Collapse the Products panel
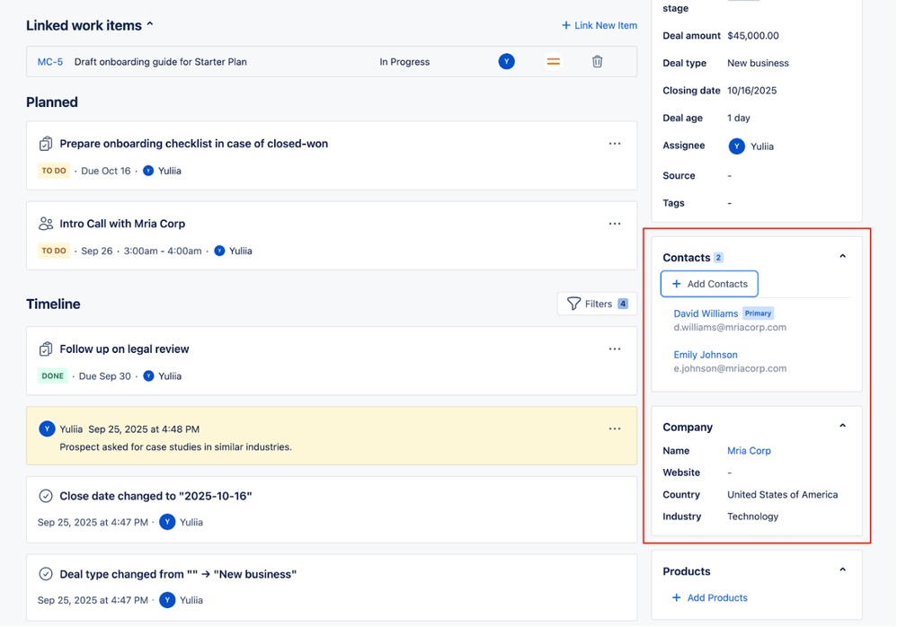 842,570
